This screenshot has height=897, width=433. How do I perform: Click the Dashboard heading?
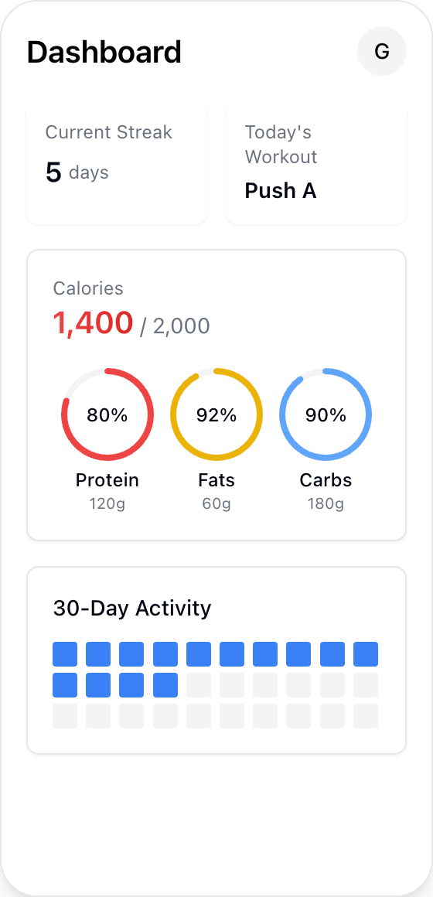point(104,52)
